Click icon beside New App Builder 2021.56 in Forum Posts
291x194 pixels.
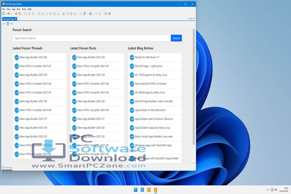point(74,128)
